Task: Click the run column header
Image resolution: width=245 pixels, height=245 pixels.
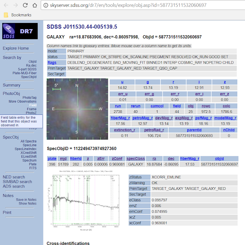Action: pyautogui.click(x=118, y=106)
